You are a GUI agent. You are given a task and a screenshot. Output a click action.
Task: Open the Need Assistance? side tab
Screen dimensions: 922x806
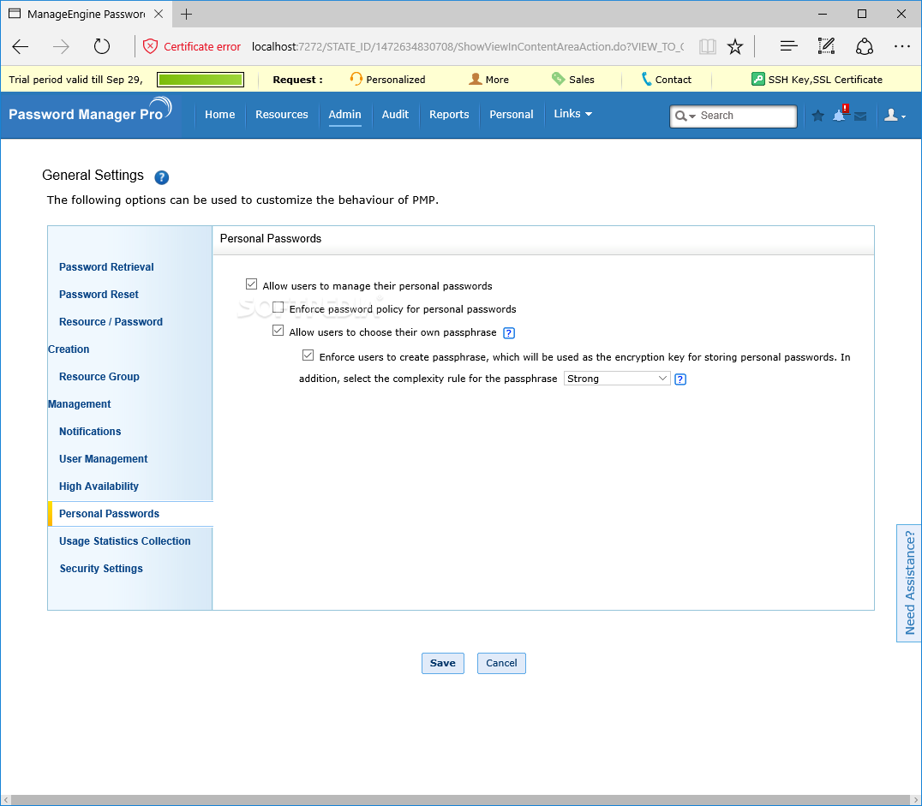909,583
